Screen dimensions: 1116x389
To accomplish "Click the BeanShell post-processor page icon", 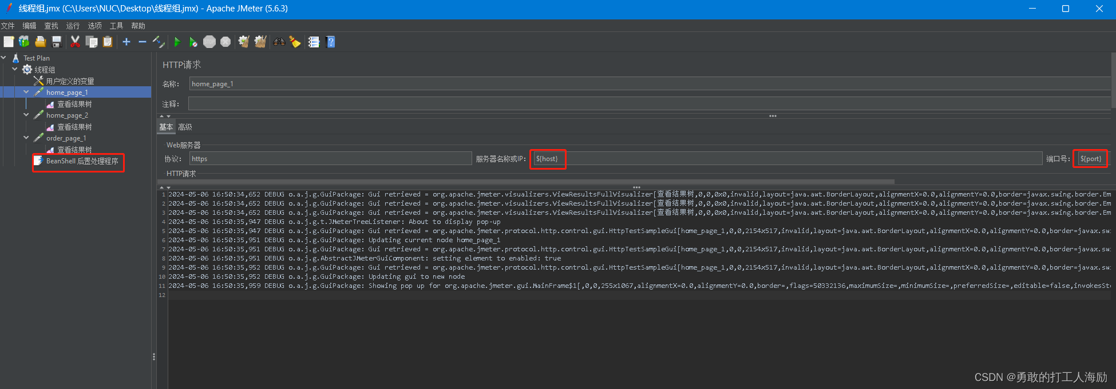I will tap(39, 161).
